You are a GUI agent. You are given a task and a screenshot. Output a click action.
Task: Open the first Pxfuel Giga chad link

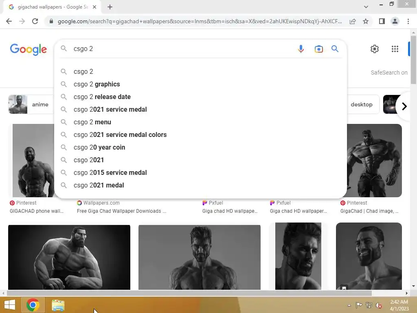(230, 211)
